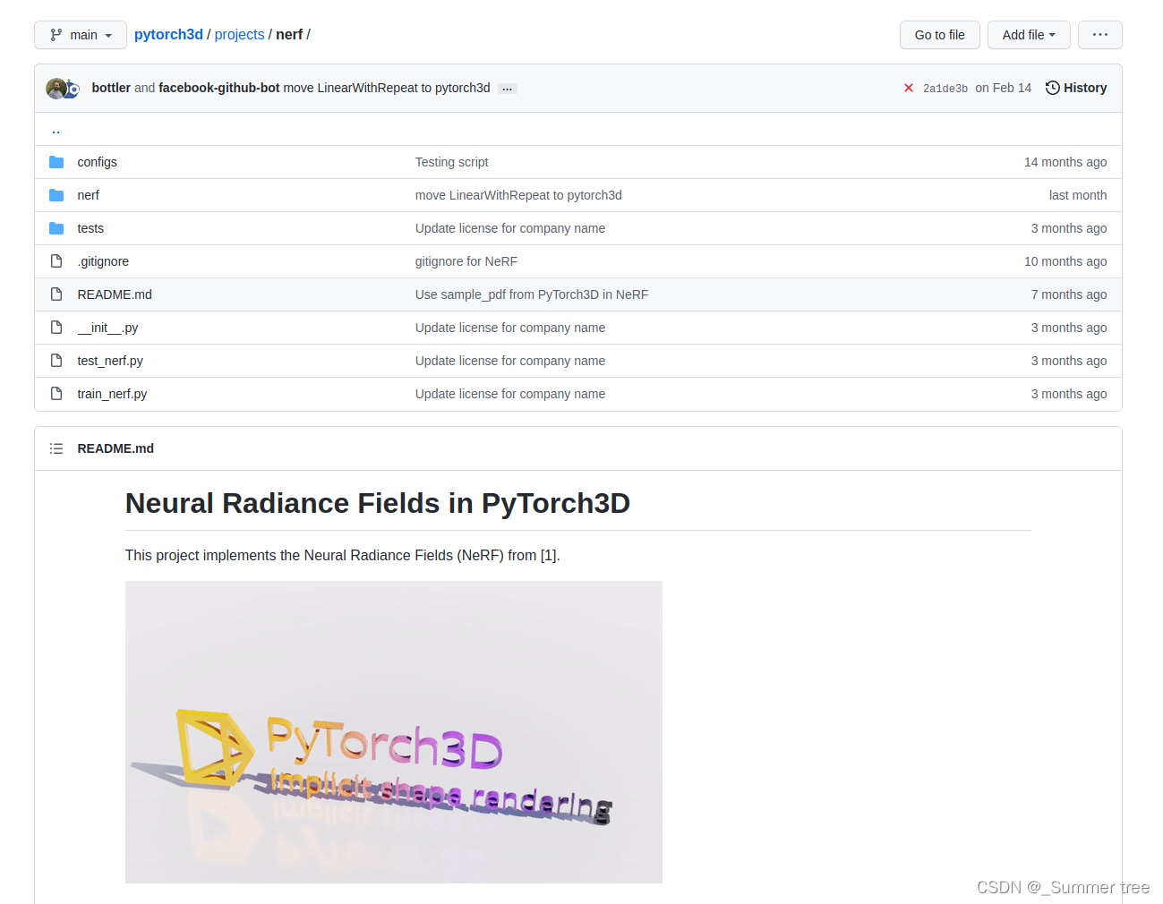Viewport: 1163px width, 904px height.
Task: Go to parent directory via two dots
Action: [56, 130]
